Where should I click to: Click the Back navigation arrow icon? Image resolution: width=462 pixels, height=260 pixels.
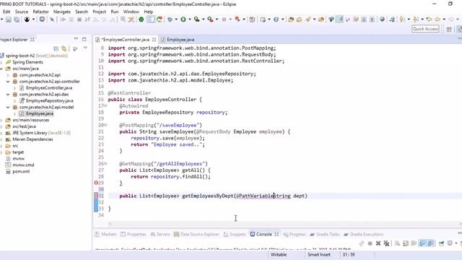coord(437,19)
